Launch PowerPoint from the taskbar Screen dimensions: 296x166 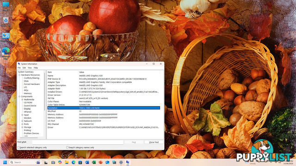click(101, 162)
